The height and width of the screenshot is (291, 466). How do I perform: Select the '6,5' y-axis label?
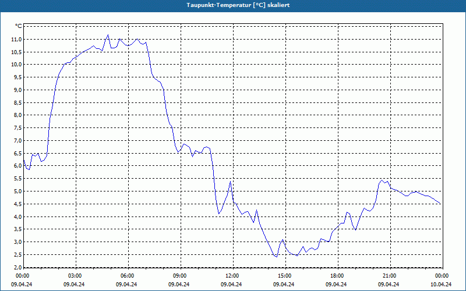point(18,153)
